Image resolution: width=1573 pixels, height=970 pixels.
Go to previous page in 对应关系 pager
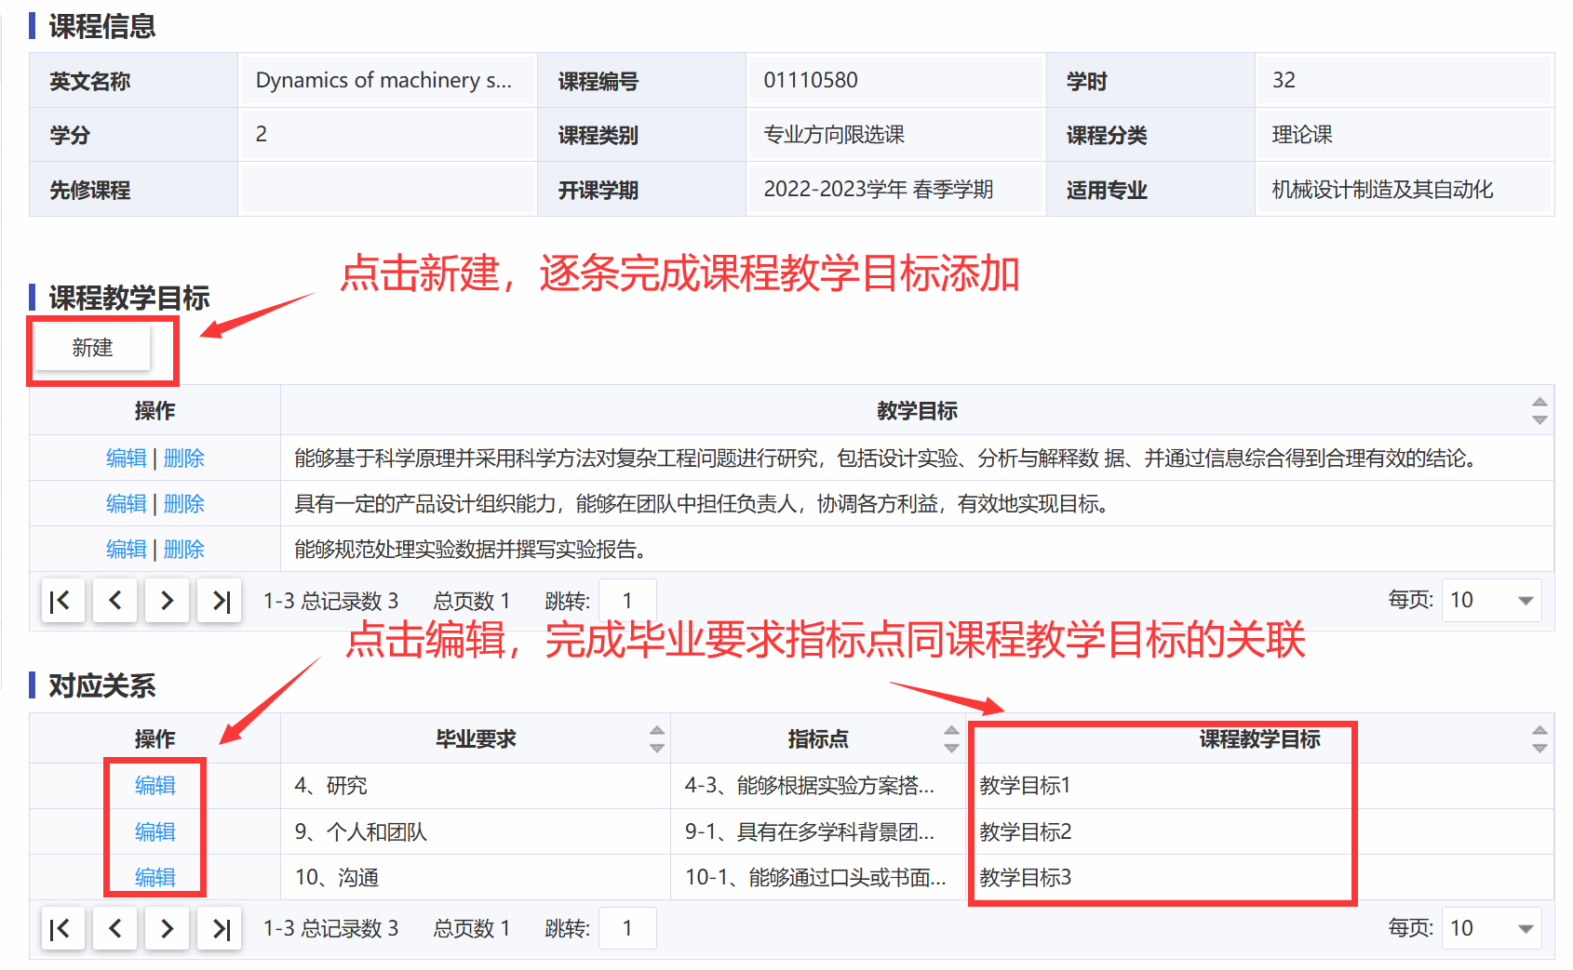pos(115,928)
